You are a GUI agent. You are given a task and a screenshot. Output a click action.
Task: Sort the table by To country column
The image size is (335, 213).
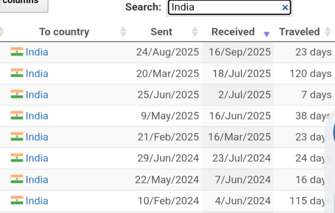[x=64, y=32]
